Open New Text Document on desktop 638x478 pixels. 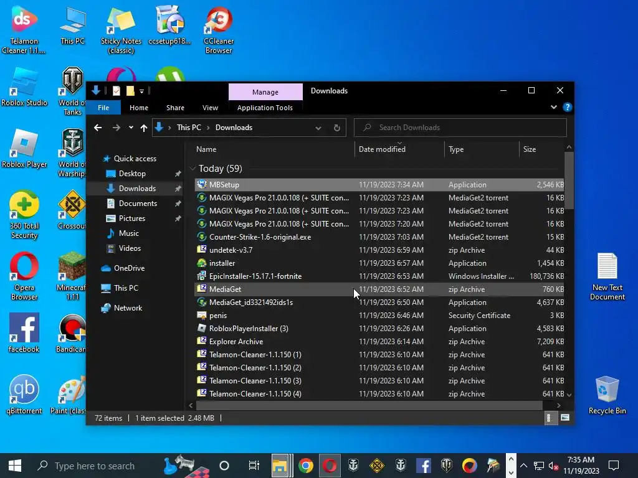coord(607,276)
